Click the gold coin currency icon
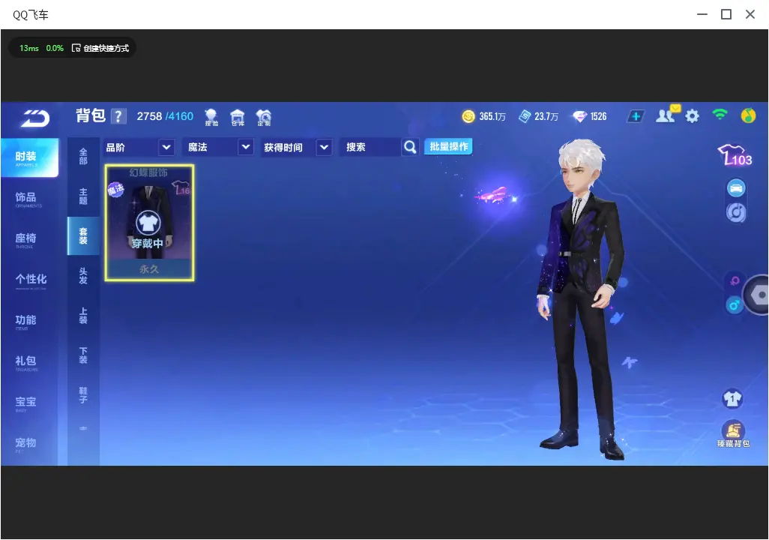The image size is (769, 540). tap(468, 116)
